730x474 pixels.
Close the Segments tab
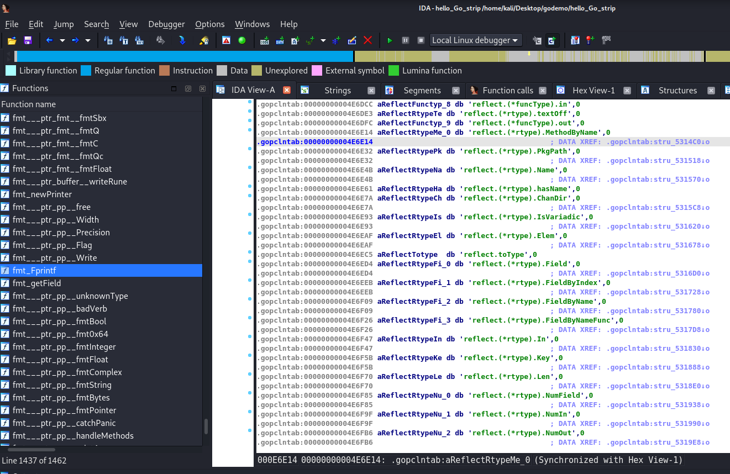(x=455, y=91)
